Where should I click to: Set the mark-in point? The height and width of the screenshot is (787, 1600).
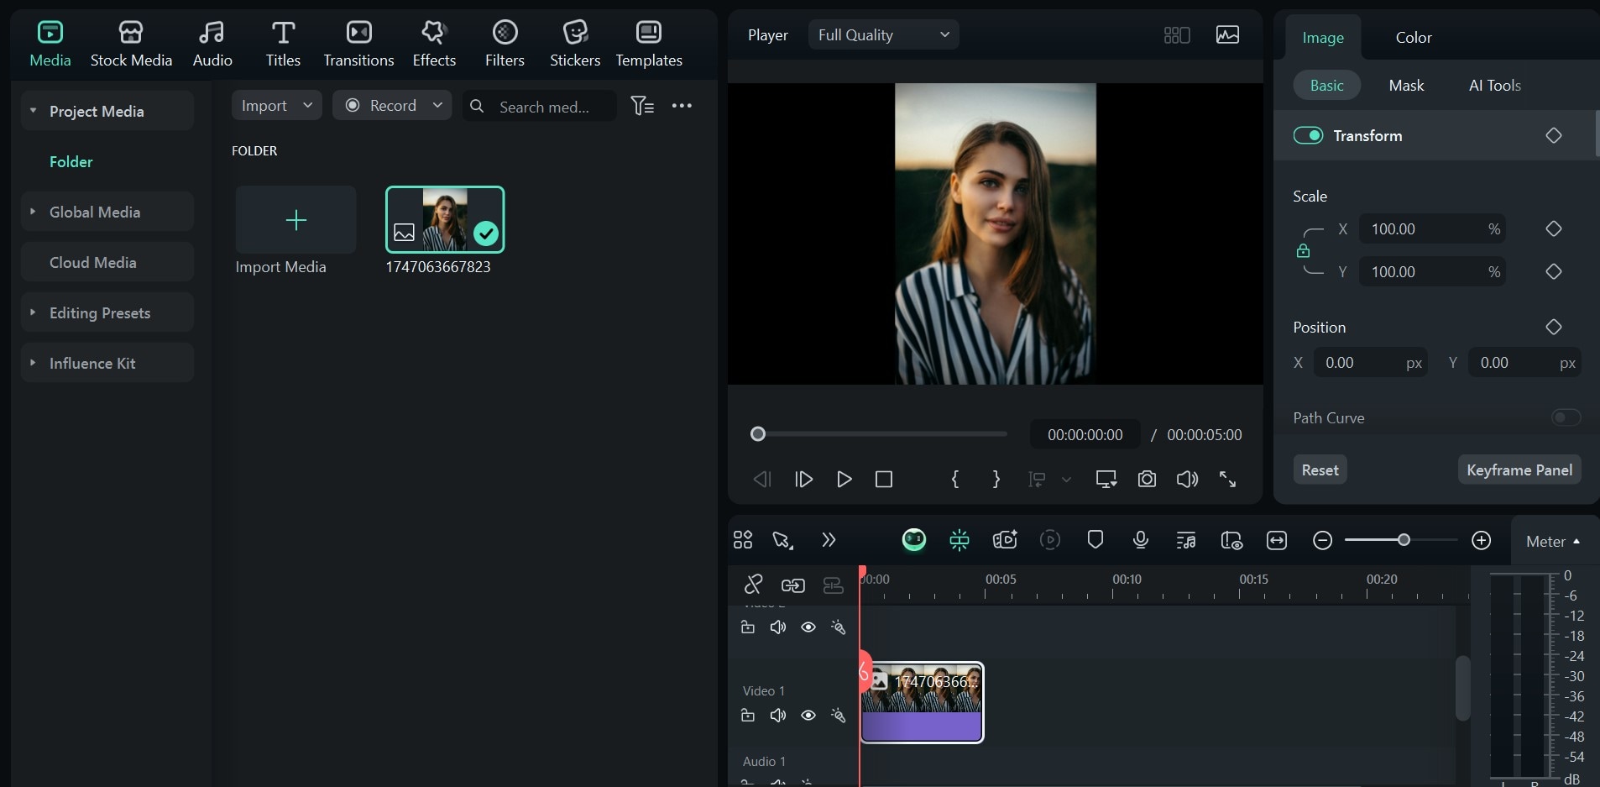coord(955,480)
